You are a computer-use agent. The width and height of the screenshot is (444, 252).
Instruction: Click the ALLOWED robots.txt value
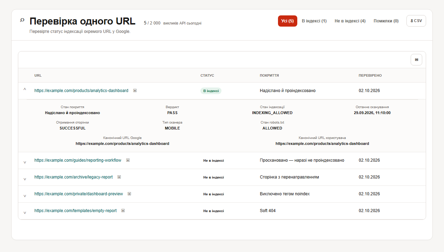tap(272, 128)
